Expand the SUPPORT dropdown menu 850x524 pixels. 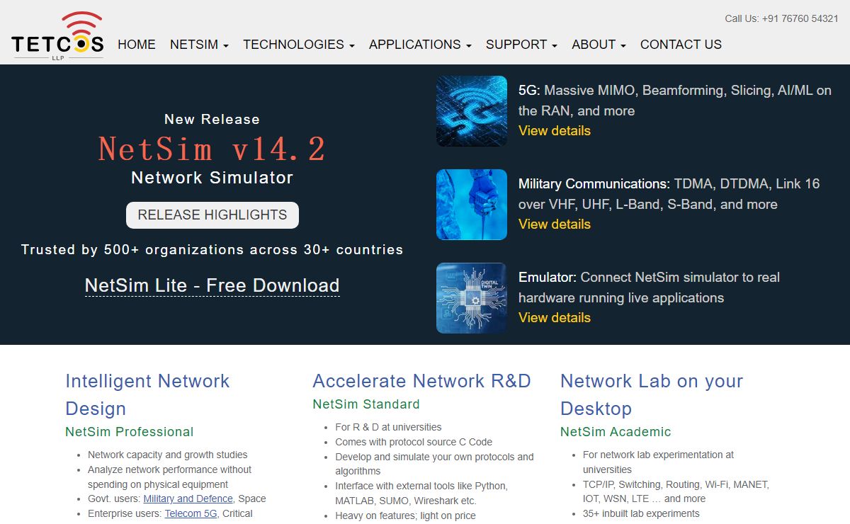coord(521,45)
